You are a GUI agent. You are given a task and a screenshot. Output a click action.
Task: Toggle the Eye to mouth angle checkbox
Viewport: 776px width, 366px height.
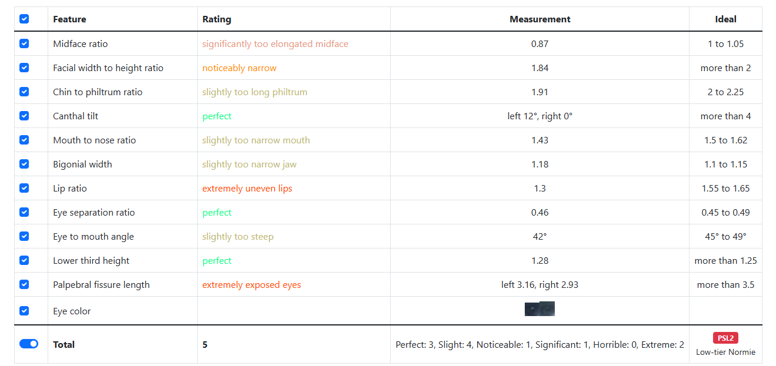tap(24, 236)
